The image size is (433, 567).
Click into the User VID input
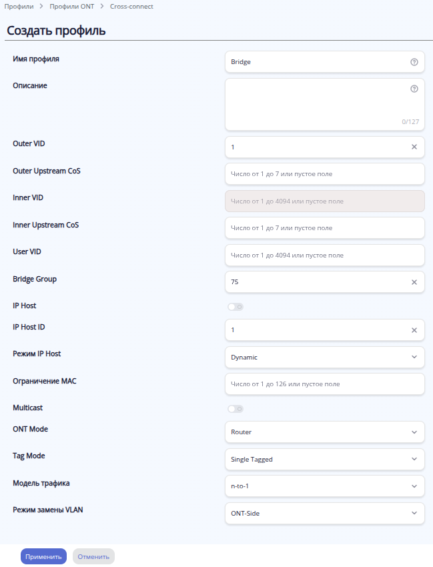click(x=324, y=255)
